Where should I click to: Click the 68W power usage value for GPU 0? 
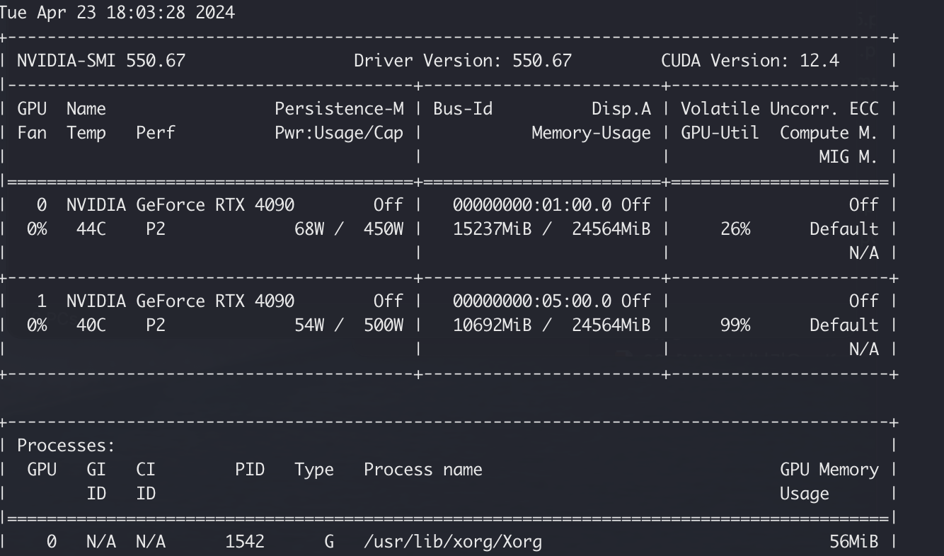point(309,228)
